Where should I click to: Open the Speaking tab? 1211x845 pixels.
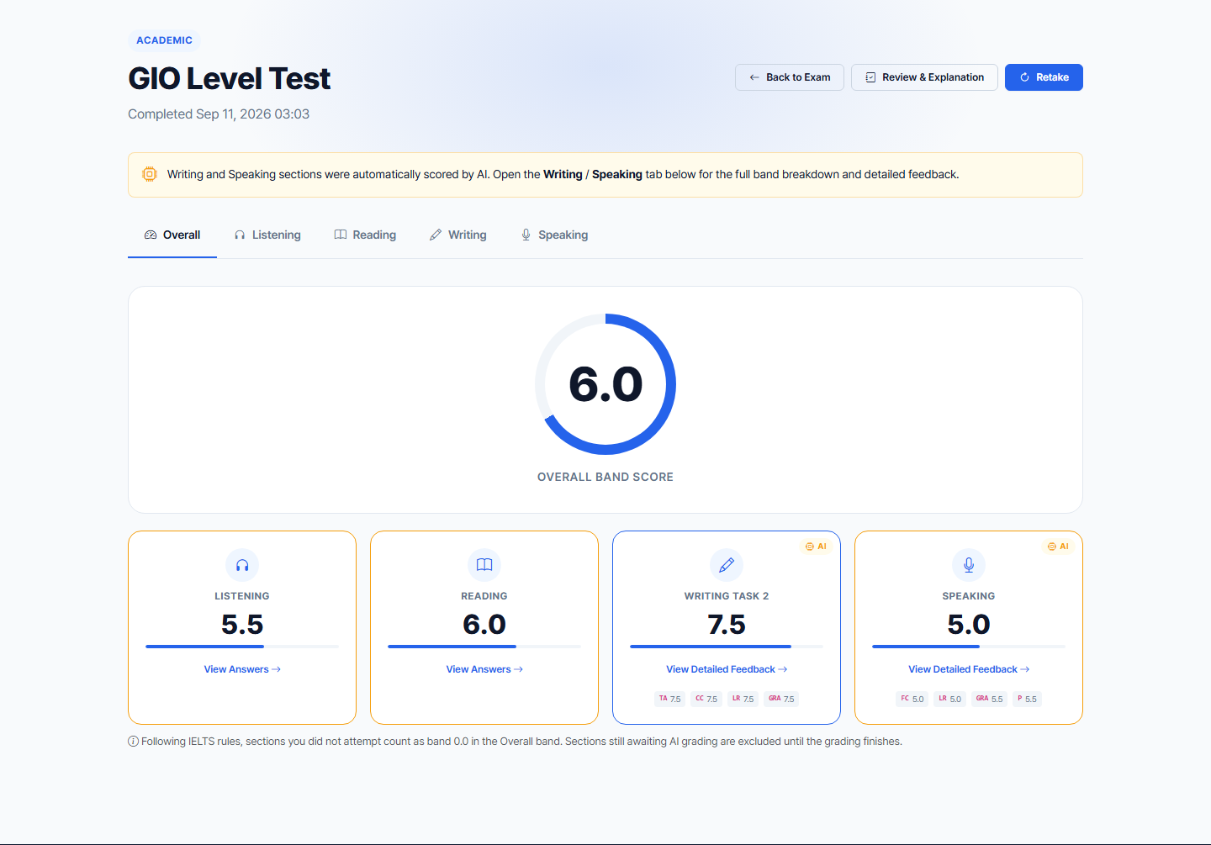554,235
